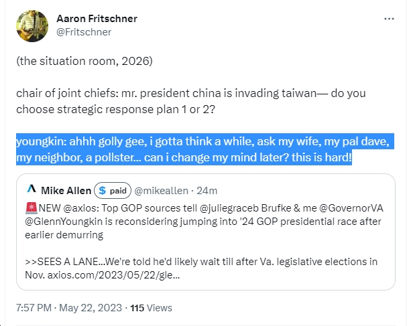Image resolution: width=407 pixels, height=326 pixels.
Task: Open Aaron Fritschner display name link
Action: point(97,19)
